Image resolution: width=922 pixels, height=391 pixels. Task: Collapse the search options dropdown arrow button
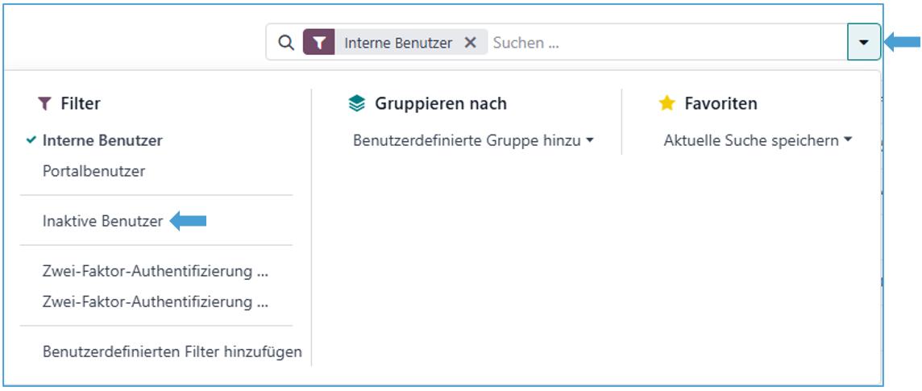point(863,43)
